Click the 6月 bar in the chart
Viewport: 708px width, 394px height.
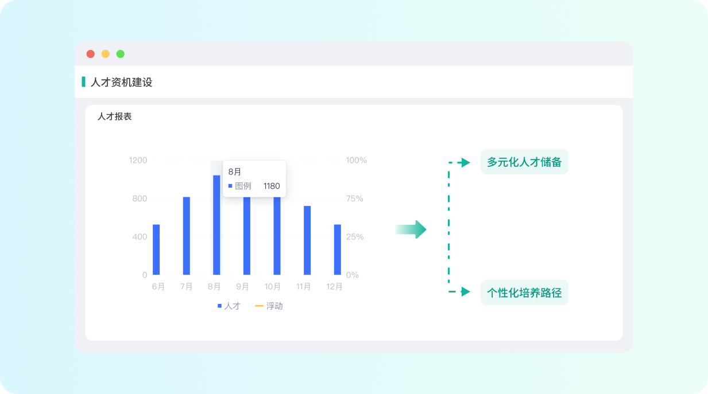point(156,249)
